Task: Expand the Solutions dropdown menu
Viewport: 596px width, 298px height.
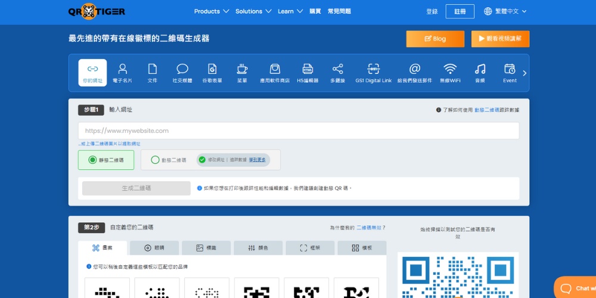Action: pyautogui.click(x=253, y=11)
